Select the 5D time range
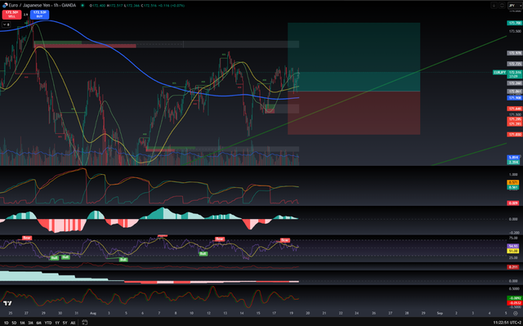The width and height of the screenshot is (523, 326). tap(14, 323)
